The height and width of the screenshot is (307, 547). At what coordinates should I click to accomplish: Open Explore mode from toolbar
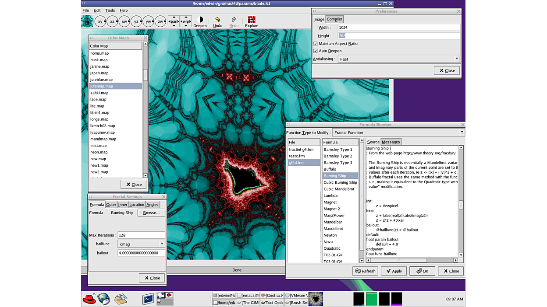click(x=252, y=22)
